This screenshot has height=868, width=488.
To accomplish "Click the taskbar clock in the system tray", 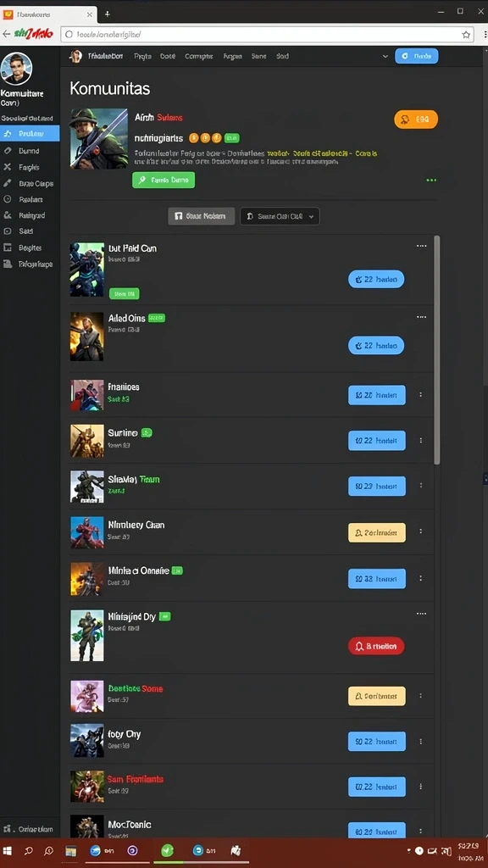I will coord(468,851).
